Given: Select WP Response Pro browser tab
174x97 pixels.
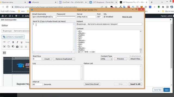Looking at the screenshot, I should click(x=133, y=2).
